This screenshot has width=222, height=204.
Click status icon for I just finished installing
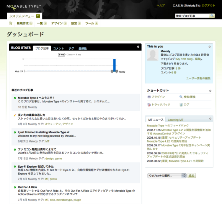click(x=15, y=133)
